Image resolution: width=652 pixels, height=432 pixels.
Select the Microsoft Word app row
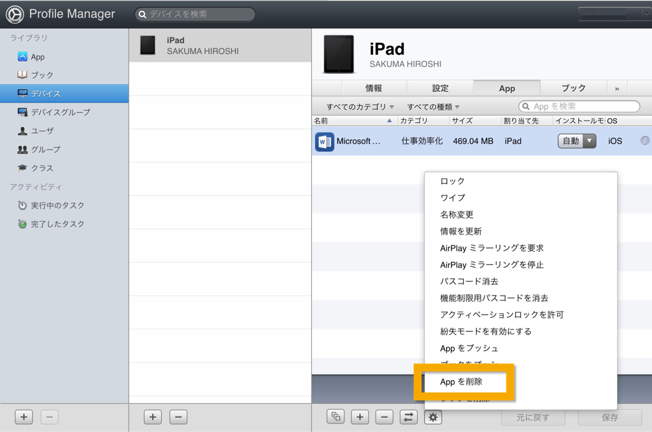coord(481,141)
